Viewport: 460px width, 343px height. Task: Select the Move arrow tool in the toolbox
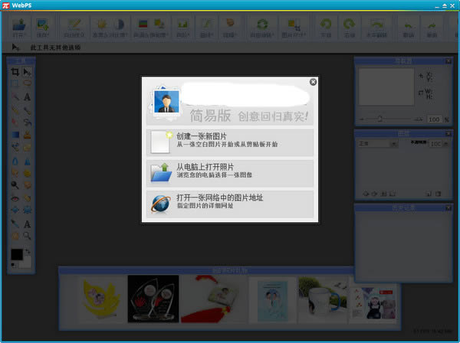(28, 72)
